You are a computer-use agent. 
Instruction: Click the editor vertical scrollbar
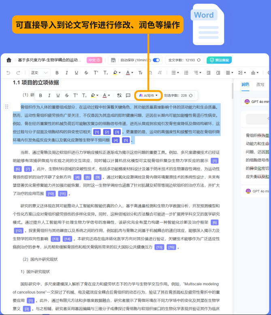point(233,91)
